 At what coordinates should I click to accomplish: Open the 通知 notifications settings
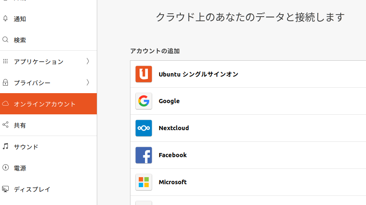(48, 19)
